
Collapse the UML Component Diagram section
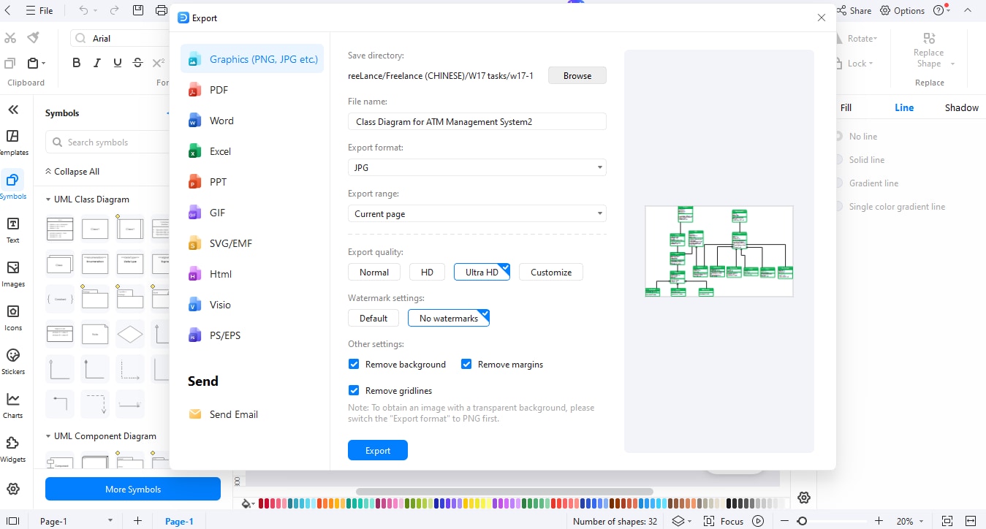click(x=48, y=436)
